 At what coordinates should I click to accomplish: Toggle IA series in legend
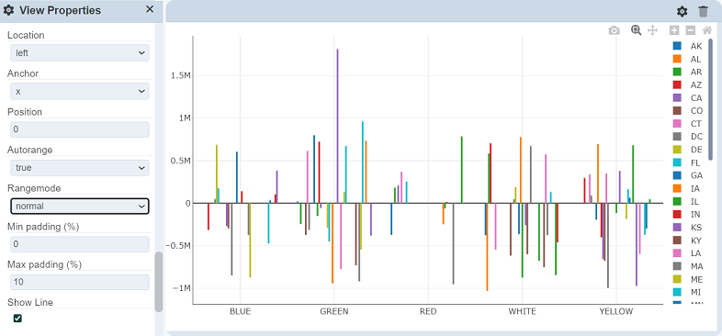(x=687, y=188)
